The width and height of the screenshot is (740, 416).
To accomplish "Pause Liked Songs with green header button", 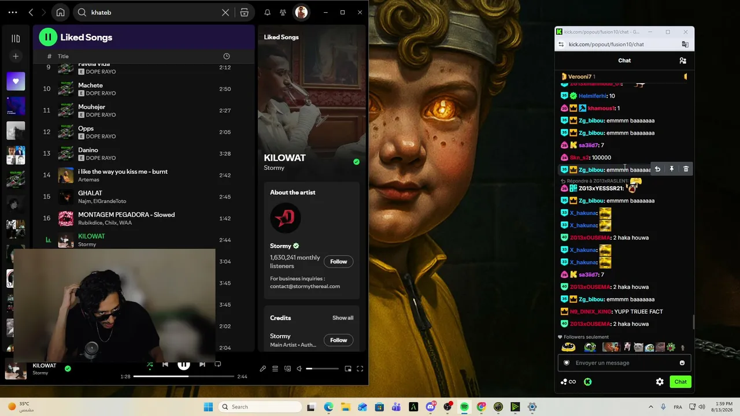I will (48, 37).
